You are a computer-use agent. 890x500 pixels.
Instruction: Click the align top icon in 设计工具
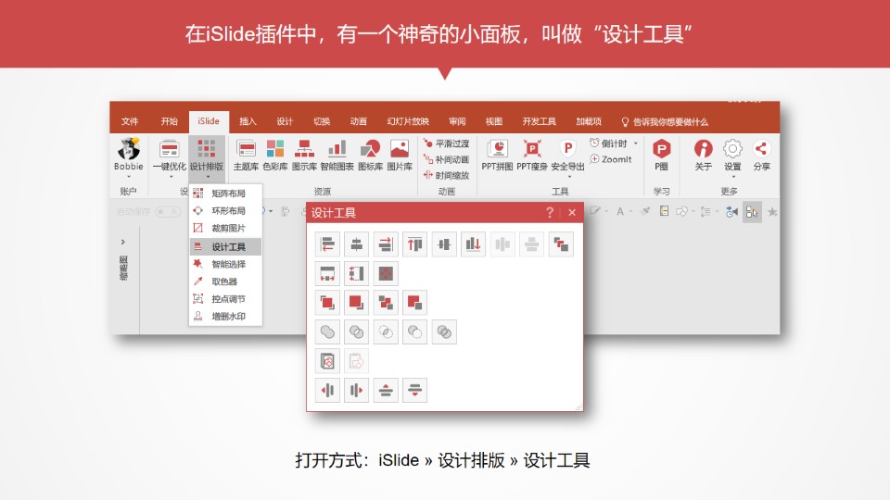click(415, 244)
